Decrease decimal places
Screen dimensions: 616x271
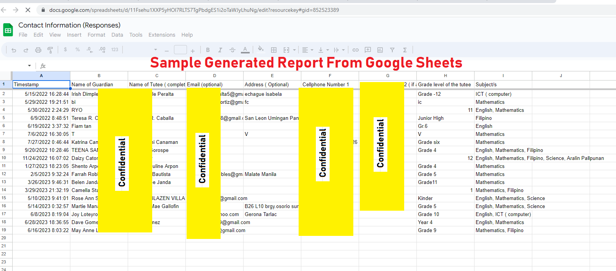pos(89,50)
